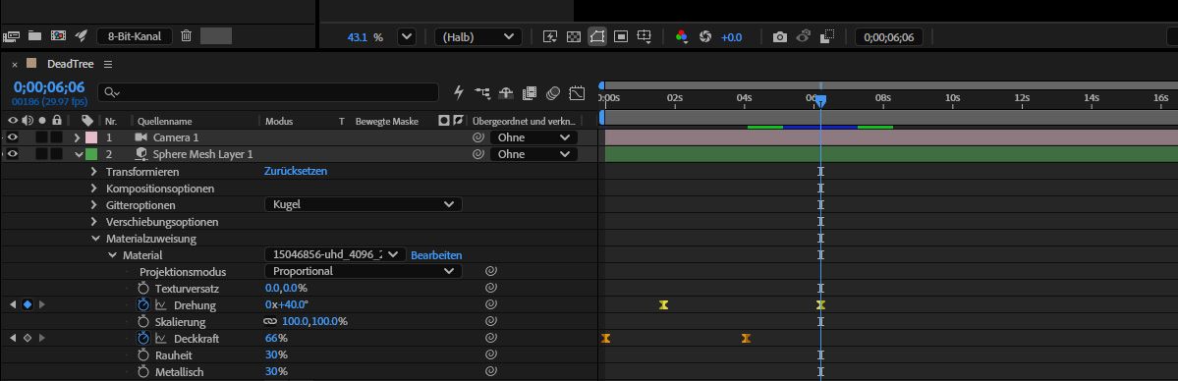The image size is (1178, 381).
Task: Hide the Camera 1 layer
Action: click(13, 137)
